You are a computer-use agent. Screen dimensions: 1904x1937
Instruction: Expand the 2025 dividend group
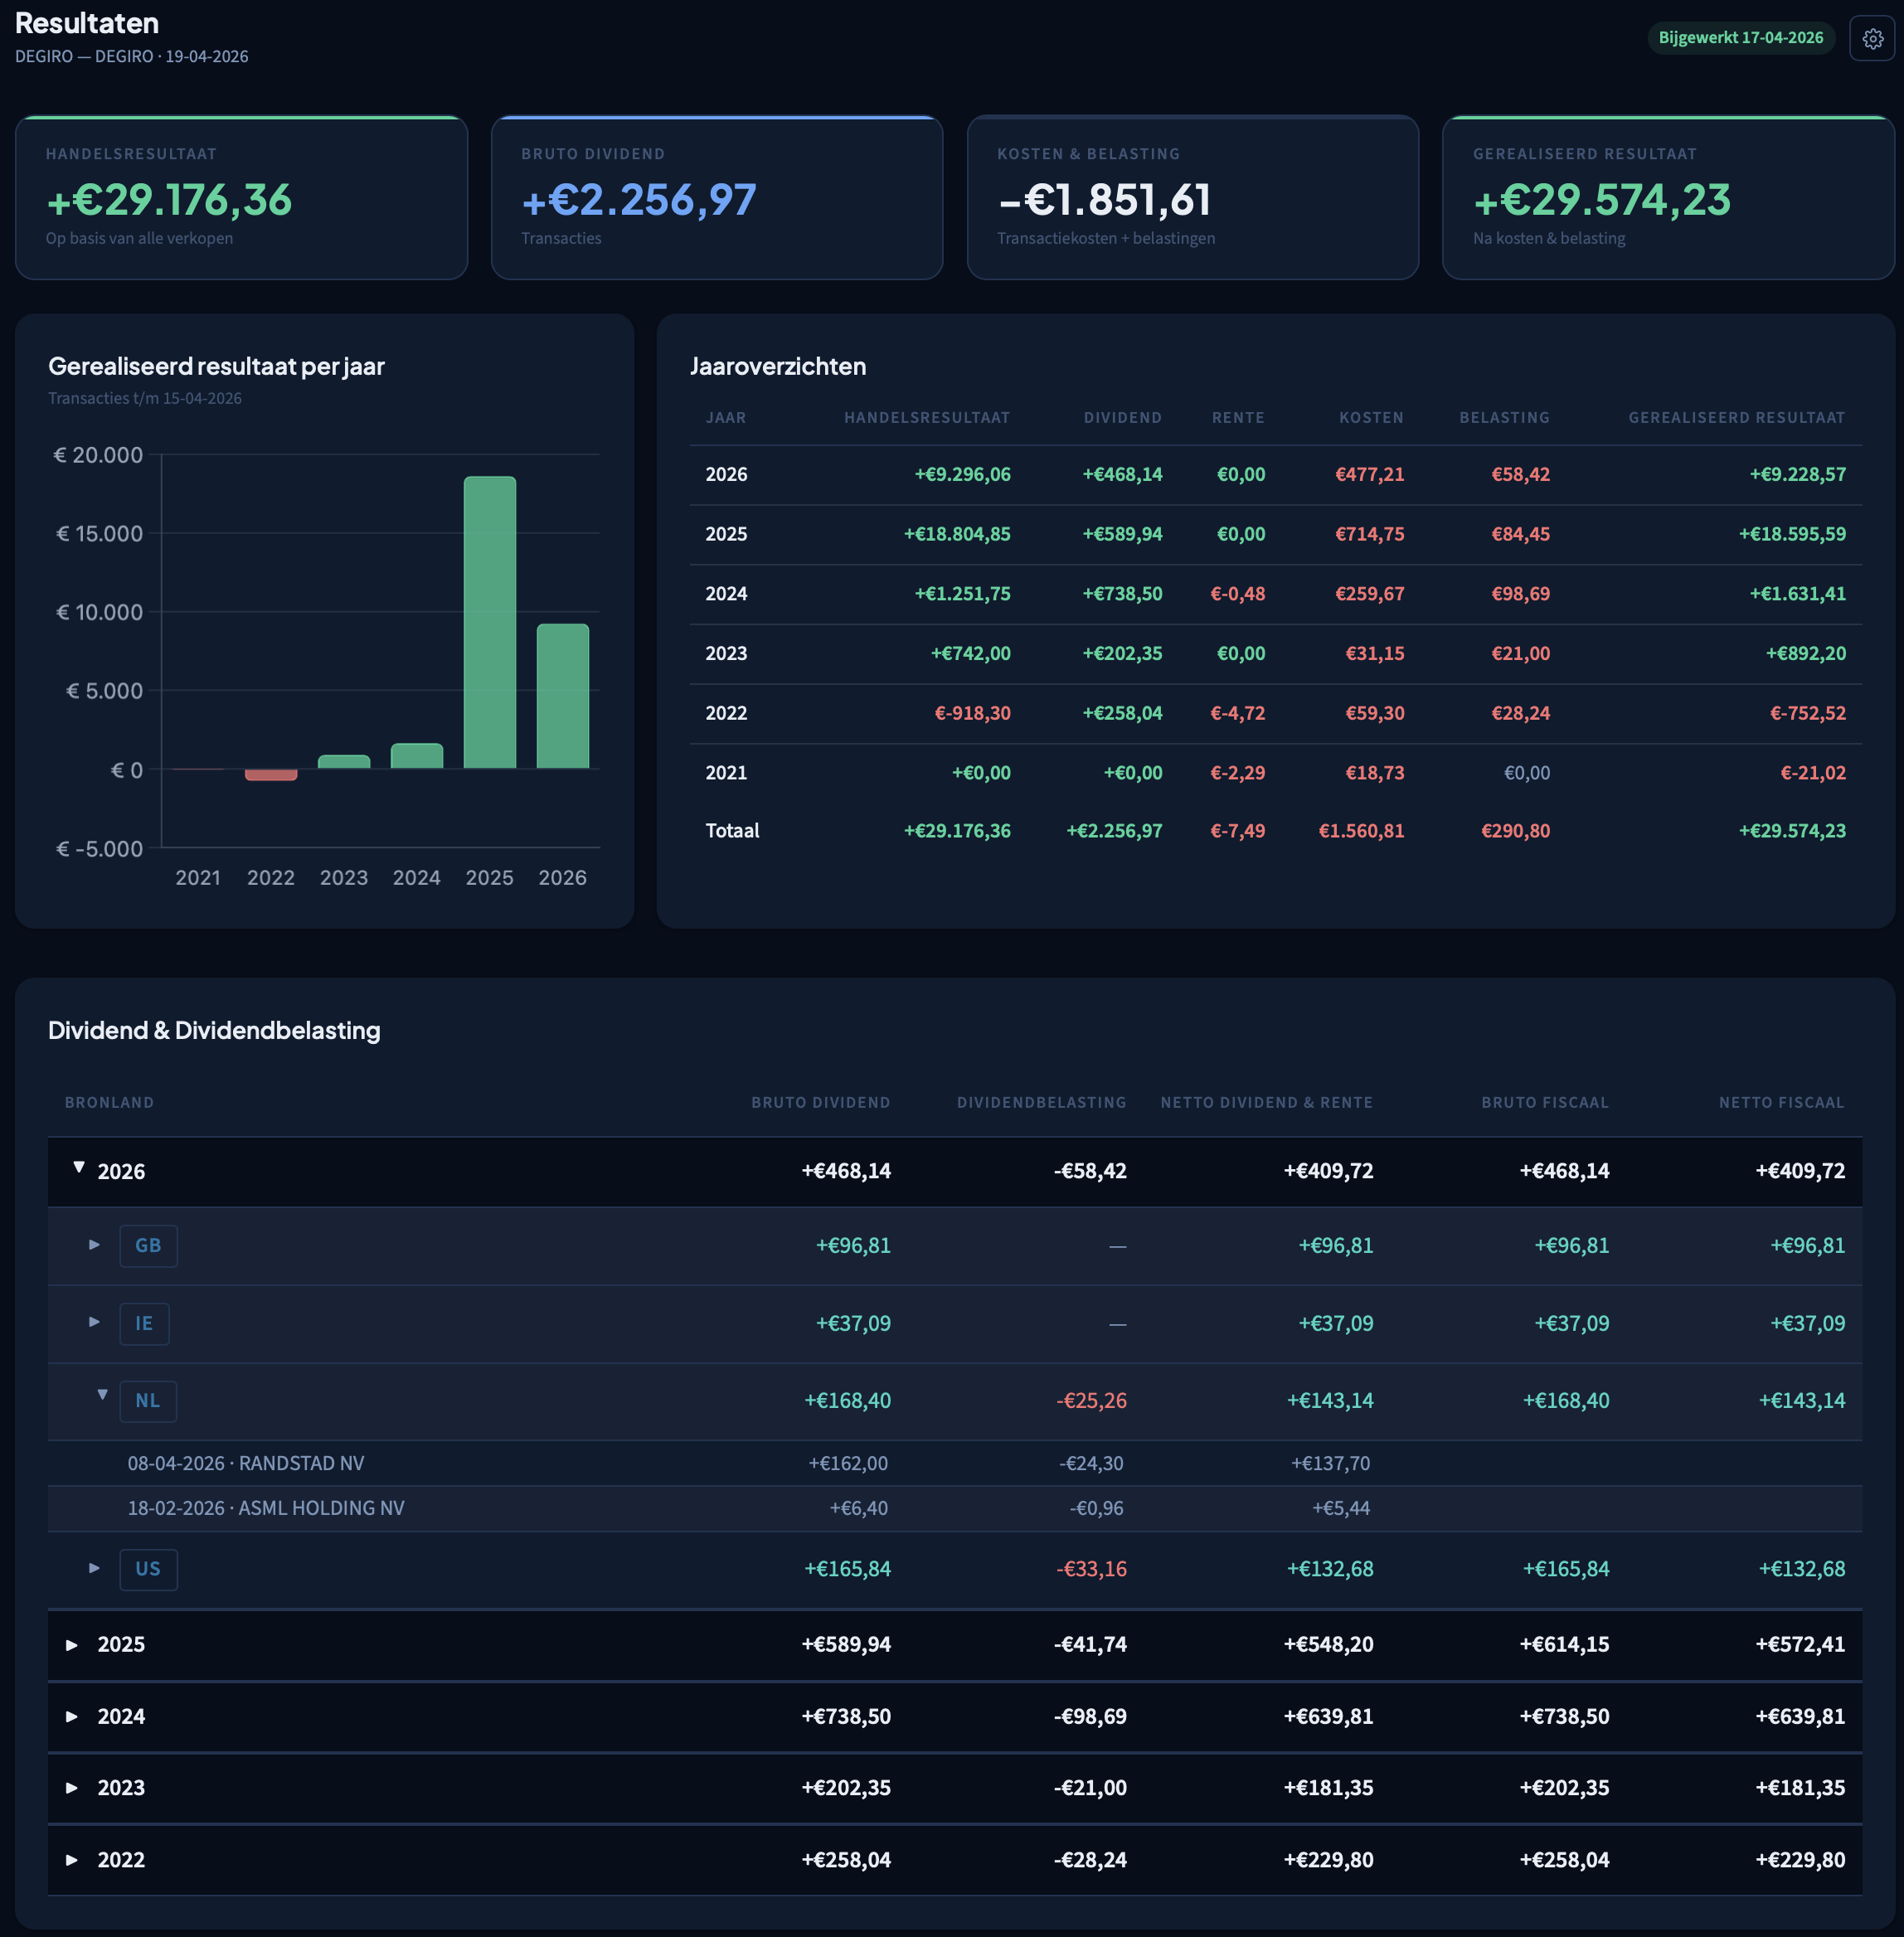[x=71, y=1644]
